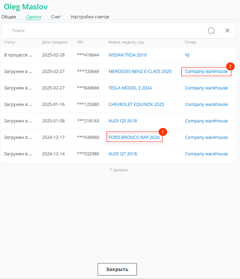Open the NJ warehouse link
This screenshot has height=279, width=240.
pyautogui.click(x=187, y=55)
